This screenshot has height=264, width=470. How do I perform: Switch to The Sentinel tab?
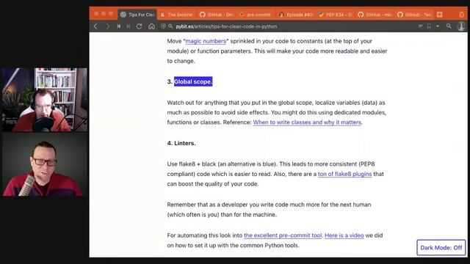click(x=177, y=15)
